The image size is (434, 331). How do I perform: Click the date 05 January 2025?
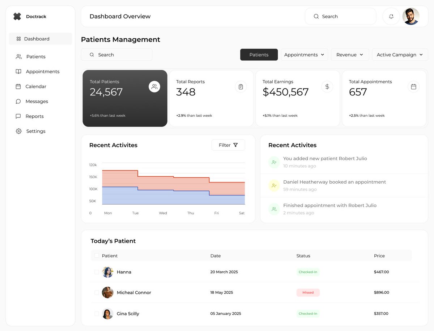[226, 314]
